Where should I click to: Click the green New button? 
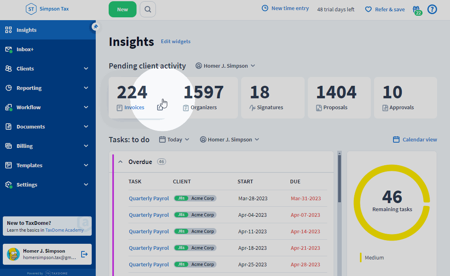click(122, 9)
